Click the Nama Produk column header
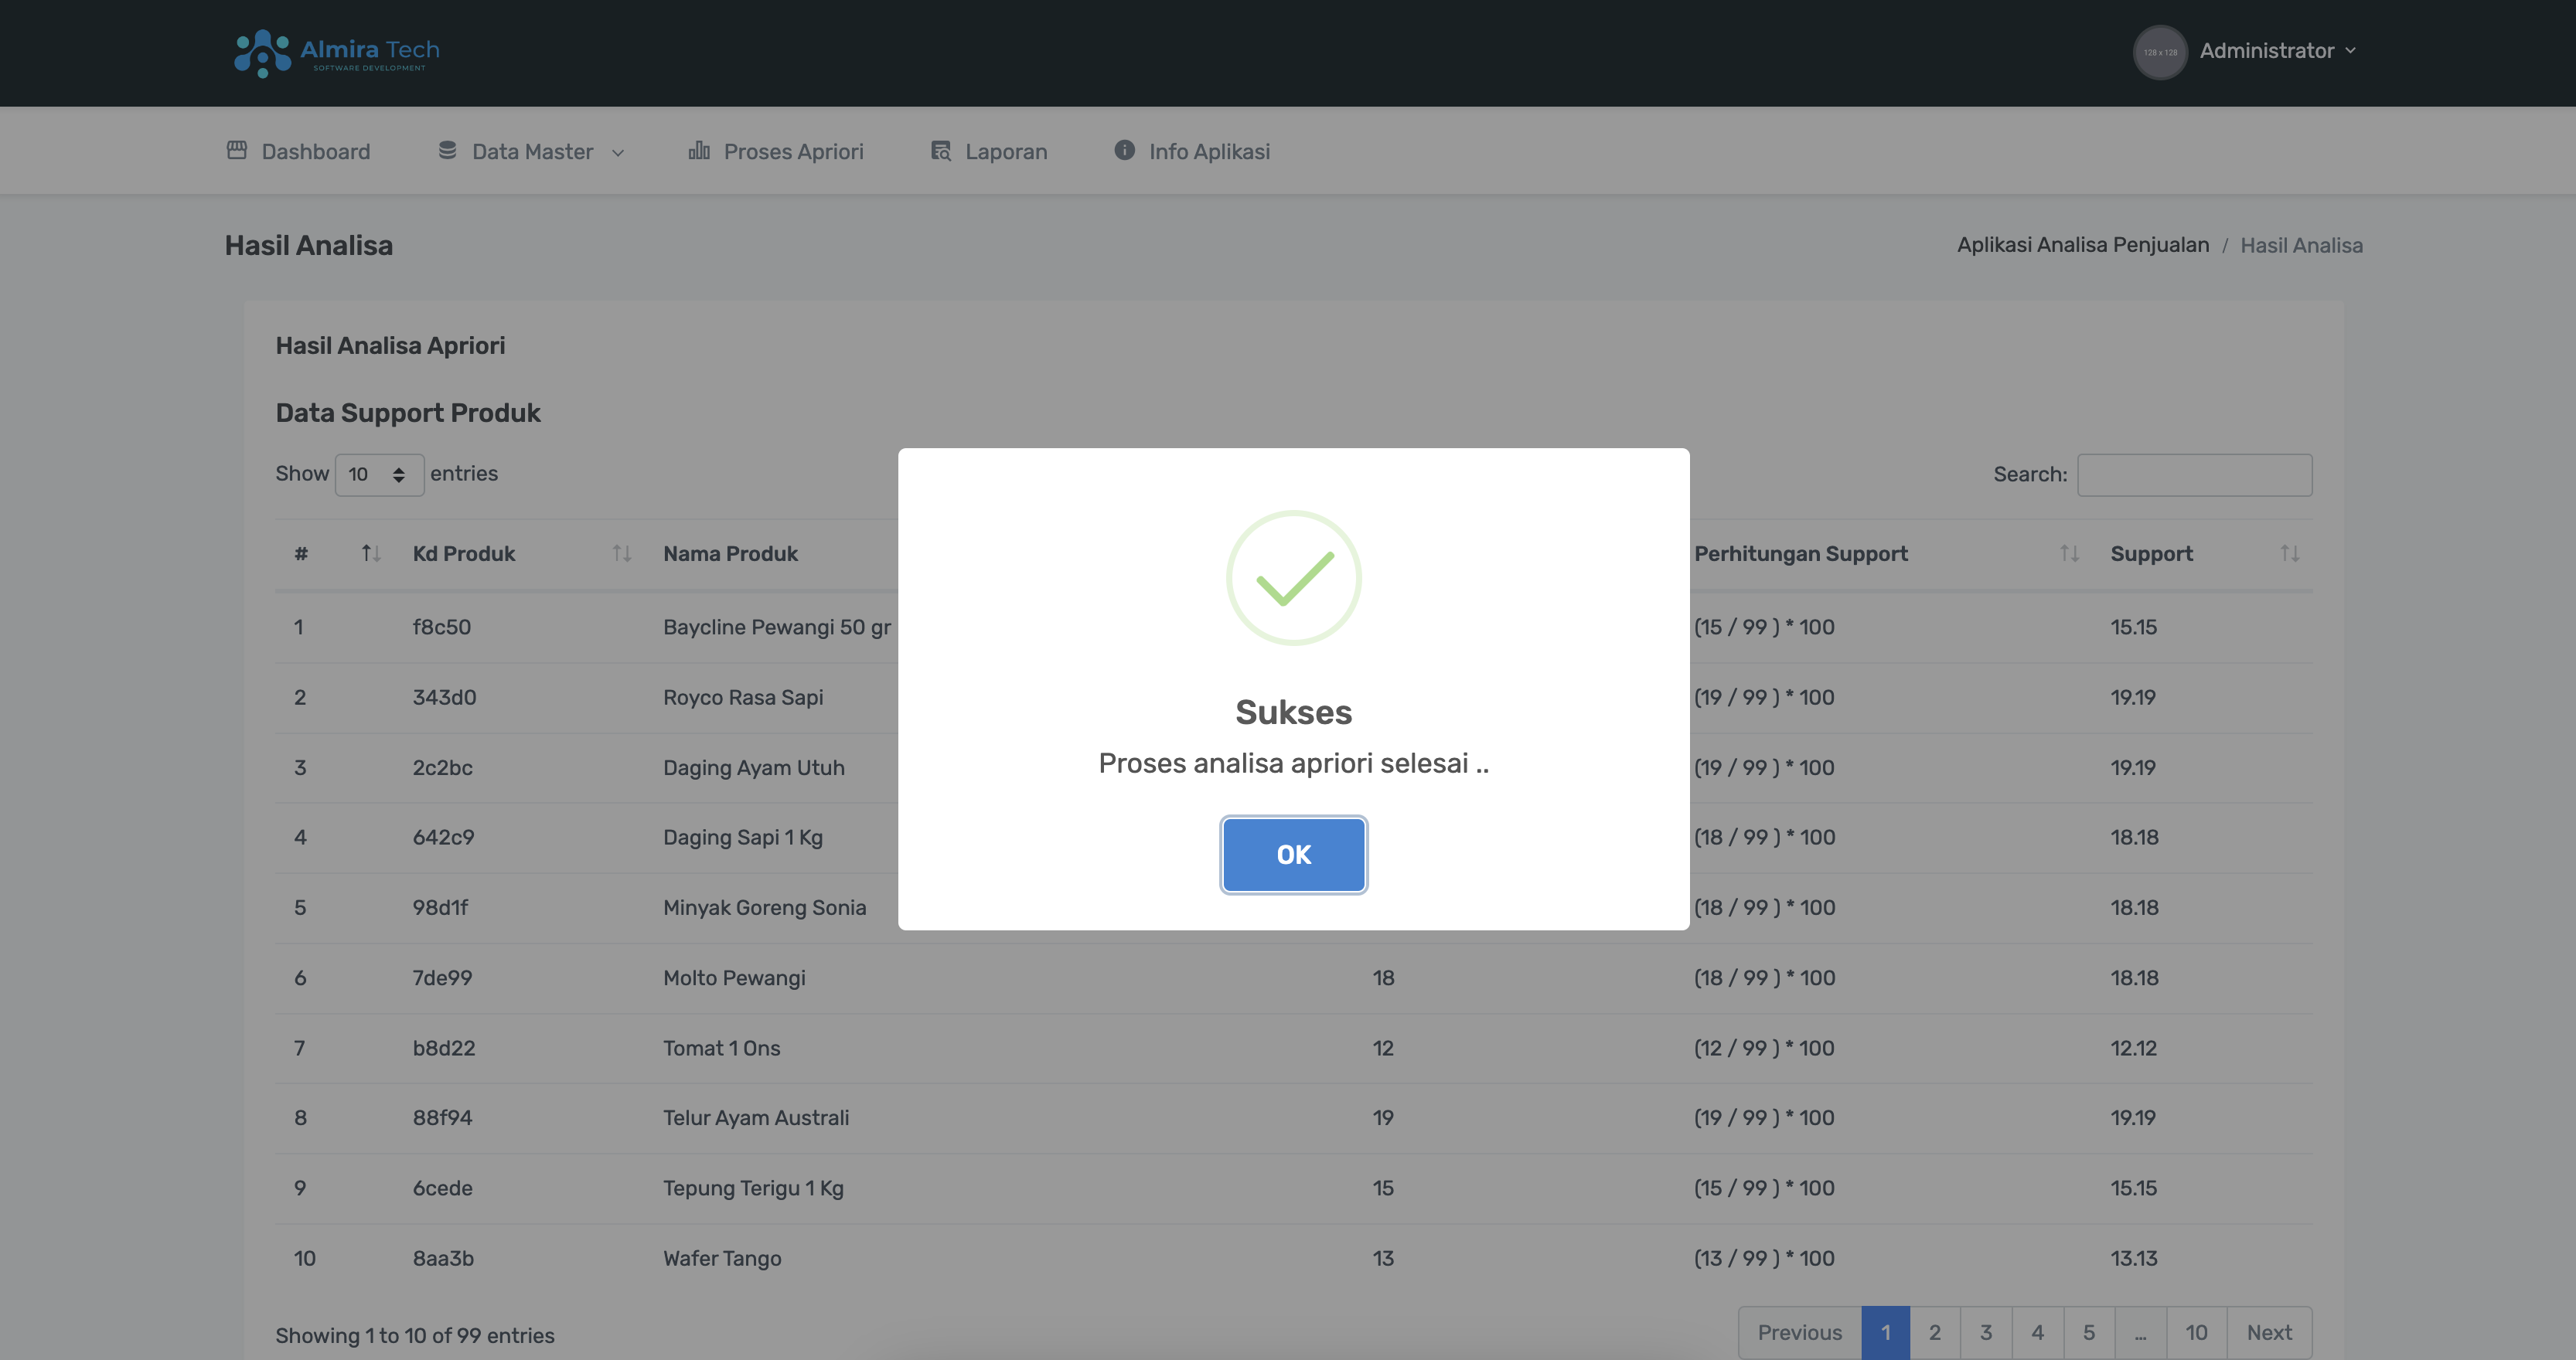This screenshot has width=2576, height=1360. click(730, 553)
